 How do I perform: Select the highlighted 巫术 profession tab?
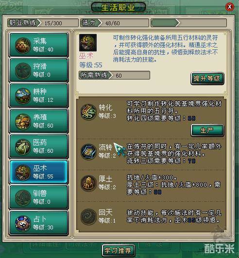(38, 172)
